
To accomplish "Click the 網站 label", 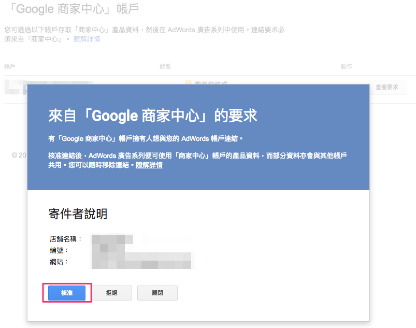I will coord(59,262).
